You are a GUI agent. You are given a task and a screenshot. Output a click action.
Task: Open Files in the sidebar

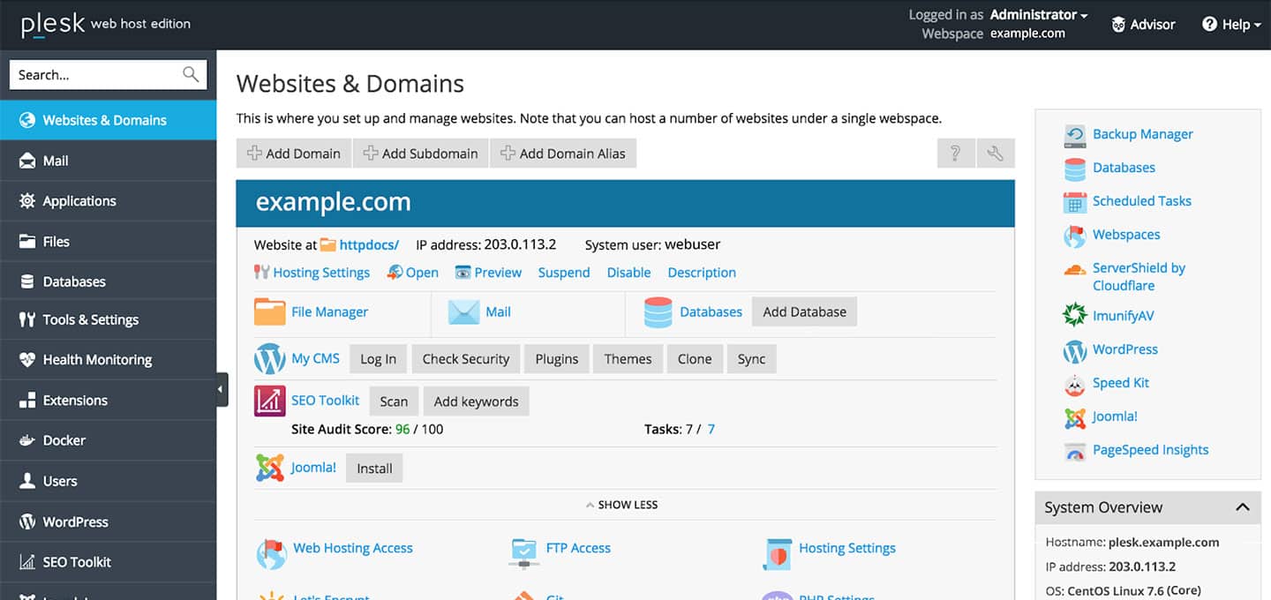point(108,242)
